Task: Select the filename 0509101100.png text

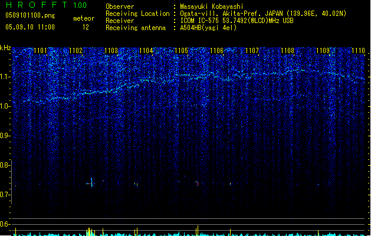Action: pos(30,15)
